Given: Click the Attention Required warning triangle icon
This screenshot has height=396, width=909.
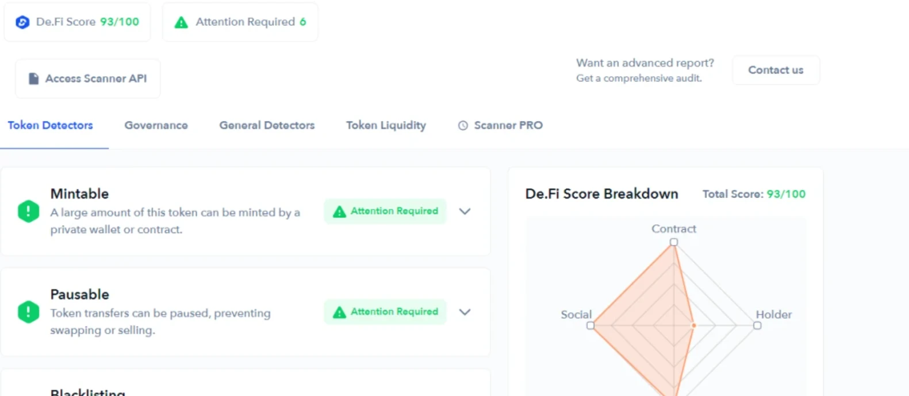Looking at the screenshot, I should (x=181, y=22).
